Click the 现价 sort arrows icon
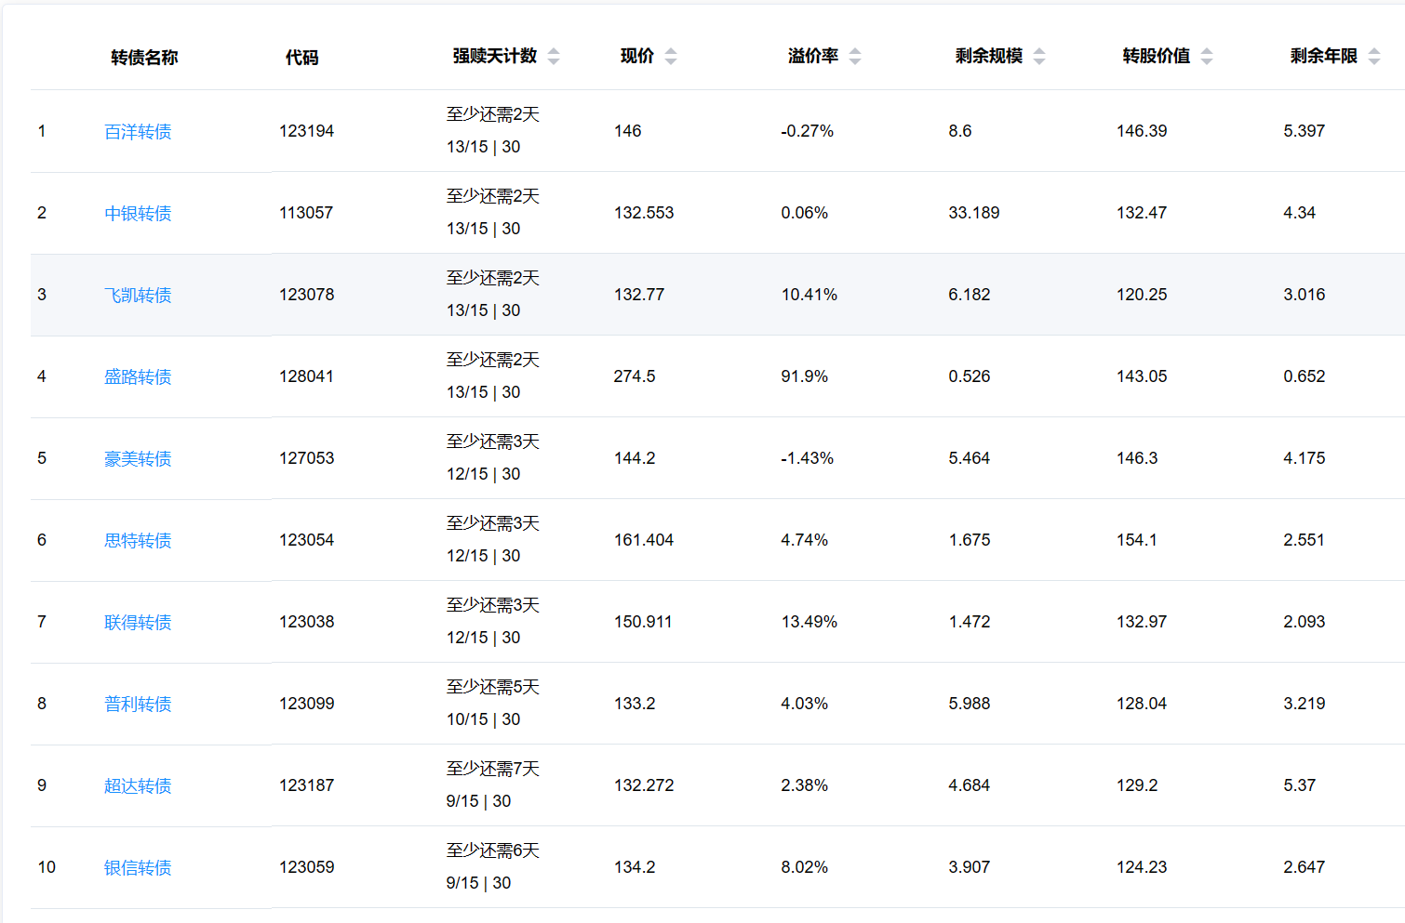This screenshot has width=1405, height=923. point(671,57)
